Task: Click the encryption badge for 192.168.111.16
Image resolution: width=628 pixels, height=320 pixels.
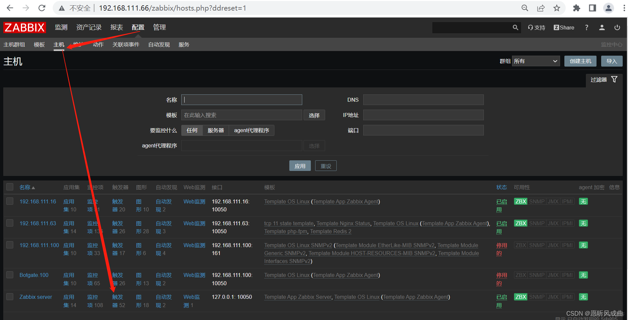Action: [x=583, y=201]
